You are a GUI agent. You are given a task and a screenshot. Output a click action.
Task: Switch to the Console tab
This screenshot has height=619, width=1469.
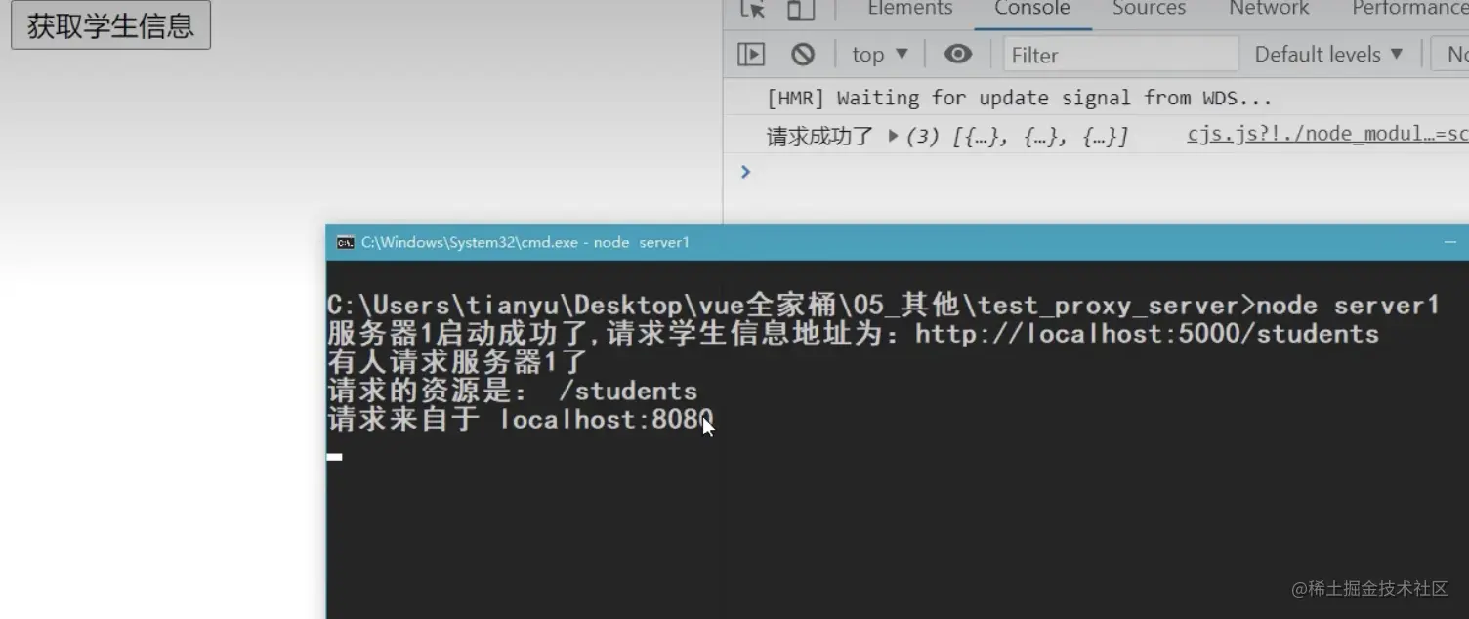coord(1032,9)
